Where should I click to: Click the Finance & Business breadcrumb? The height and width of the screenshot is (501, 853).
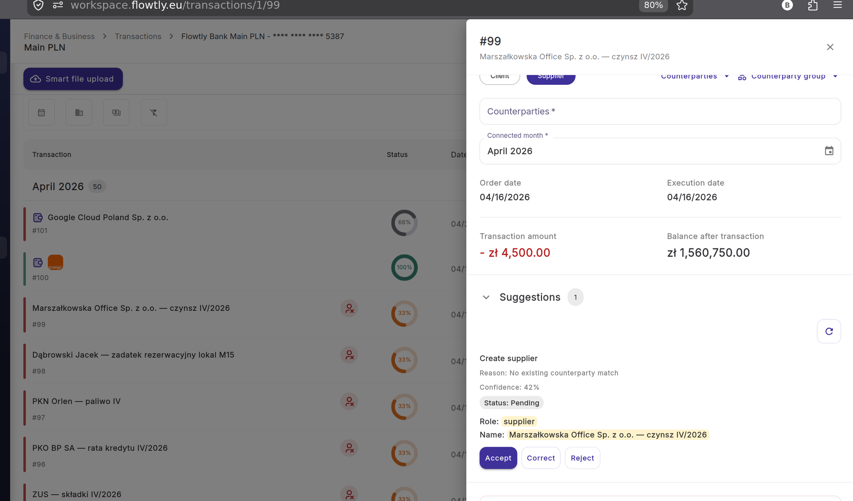point(59,36)
